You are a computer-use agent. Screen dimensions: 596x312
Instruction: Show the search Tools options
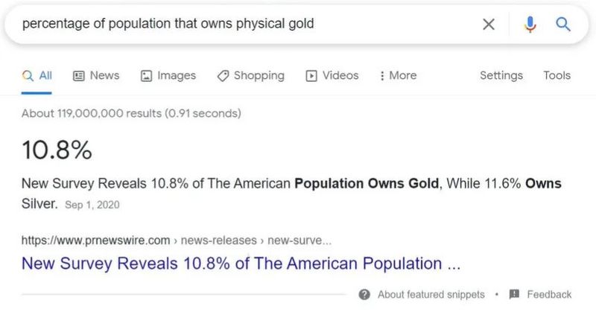click(557, 75)
